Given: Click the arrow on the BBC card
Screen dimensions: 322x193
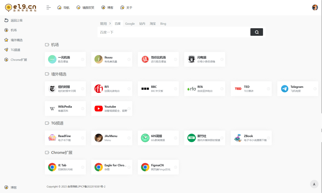Looking at the screenshot, I should click(175, 89).
